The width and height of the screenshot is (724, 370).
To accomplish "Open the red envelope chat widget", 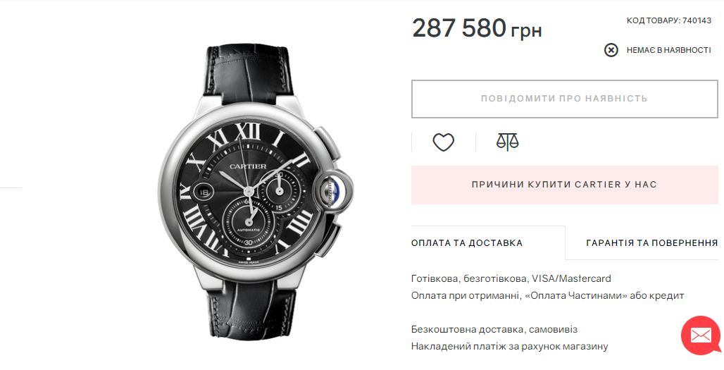I will tap(701, 335).
